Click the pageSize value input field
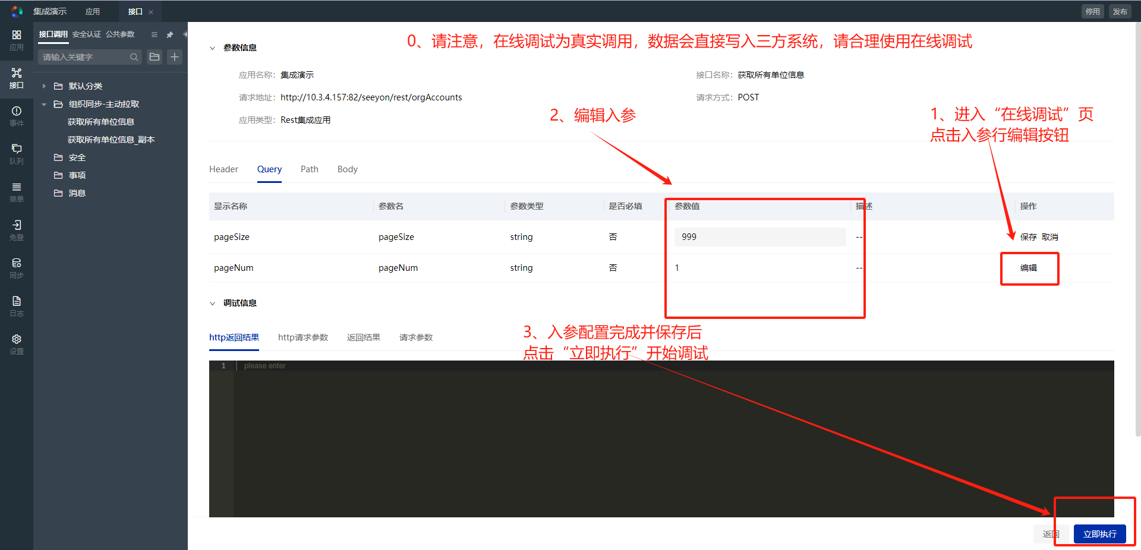This screenshot has height=550, width=1141. point(759,237)
